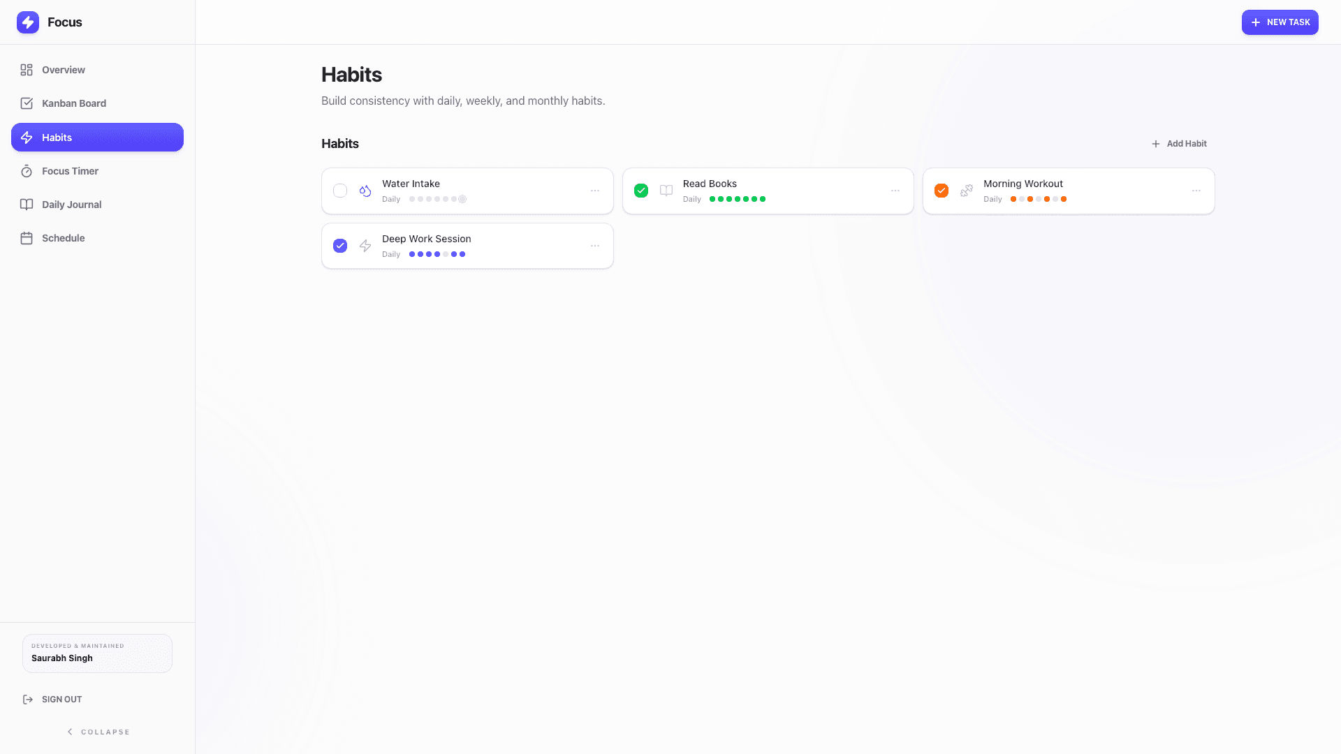Uncheck the Morning Workout habit

[941, 191]
